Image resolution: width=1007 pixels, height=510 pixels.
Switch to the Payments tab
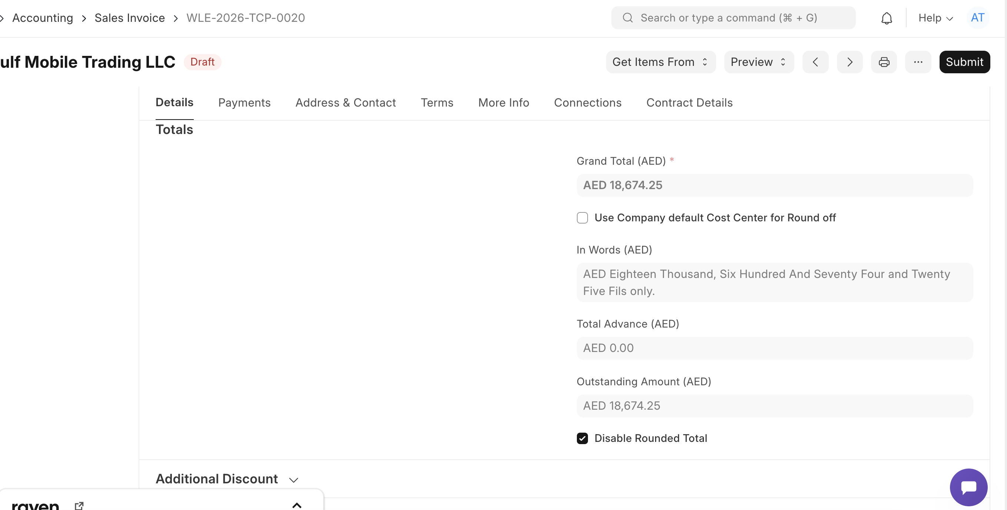click(244, 103)
